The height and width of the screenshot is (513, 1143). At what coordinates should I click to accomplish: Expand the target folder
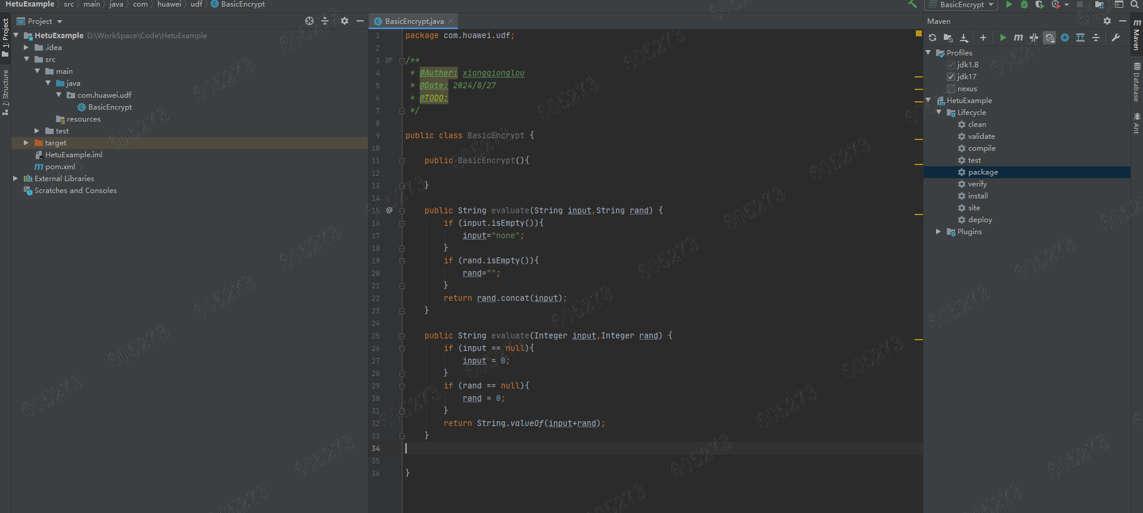[26, 143]
